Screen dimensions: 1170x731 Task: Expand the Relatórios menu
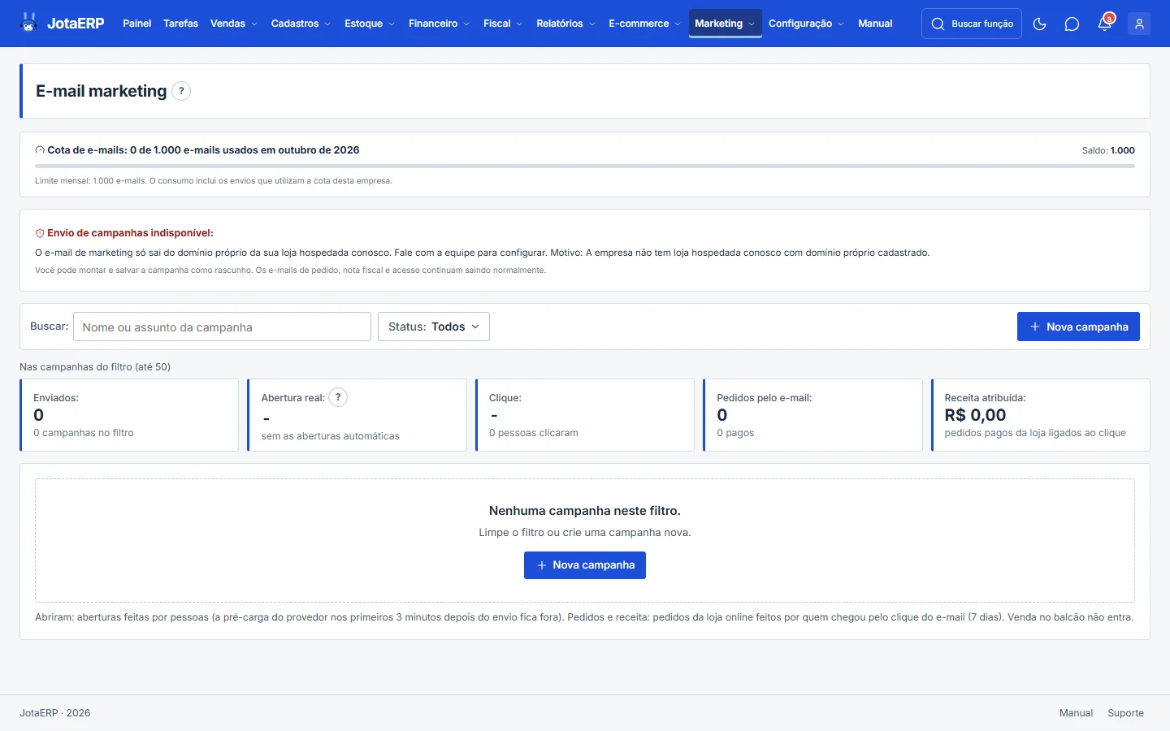click(x=565, y=24)
